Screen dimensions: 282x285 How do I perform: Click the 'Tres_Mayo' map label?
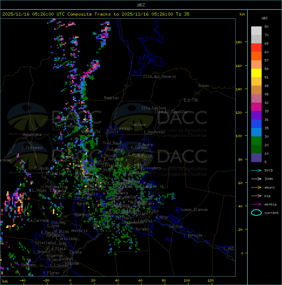(x=112, y=143)
